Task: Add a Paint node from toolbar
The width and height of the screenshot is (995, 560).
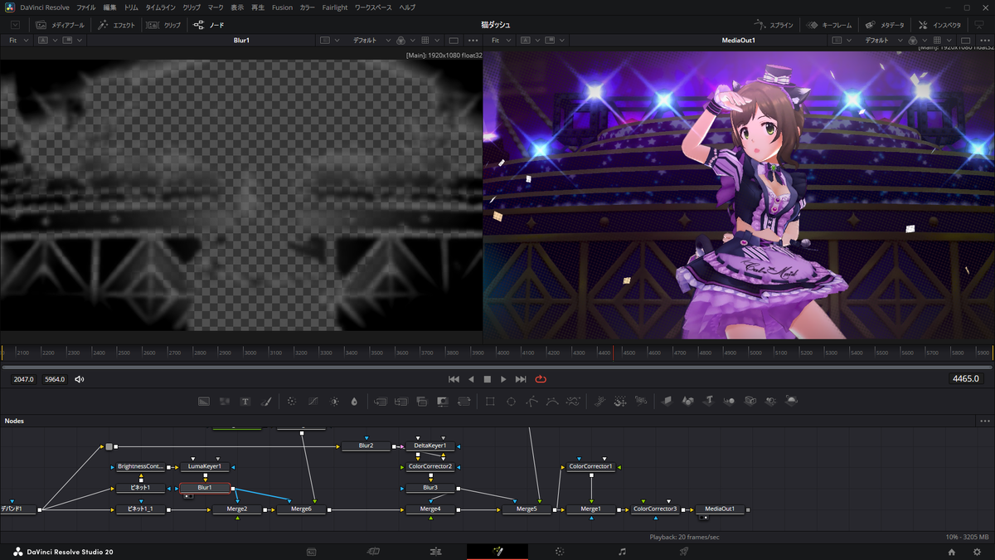Action: click(266, 402)
